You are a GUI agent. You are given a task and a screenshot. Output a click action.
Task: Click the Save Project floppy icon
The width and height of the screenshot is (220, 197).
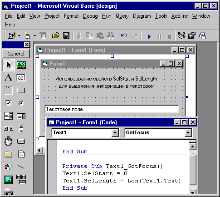(66, 35)
